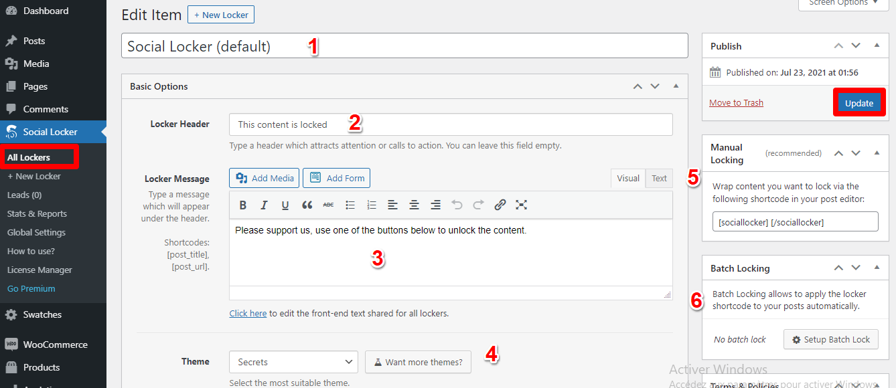The image size is (896, 388).
Task: Apply italic formatting in editor toolbar
Action: [x=264, y=205]
